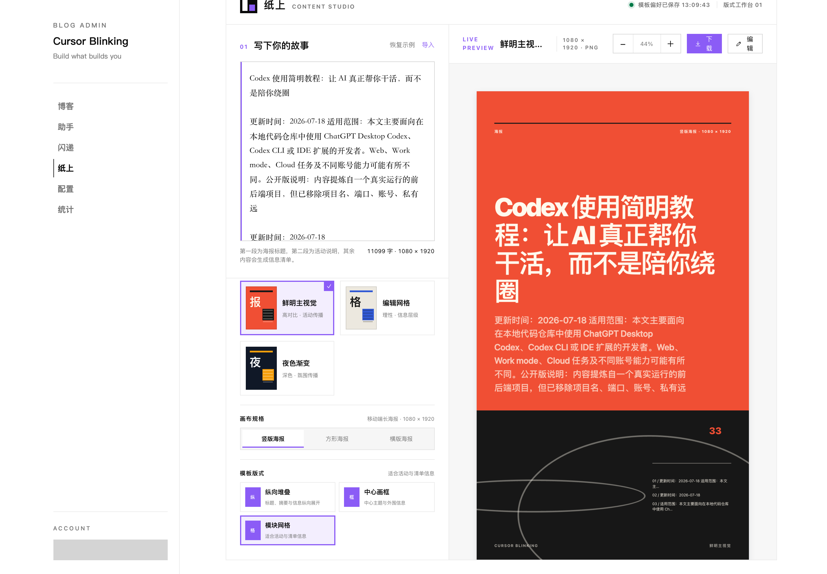Click the 竖版海报 · 1080 × 1920 poster caption
The width and height of the screenshot is (827, 574).
705,132
